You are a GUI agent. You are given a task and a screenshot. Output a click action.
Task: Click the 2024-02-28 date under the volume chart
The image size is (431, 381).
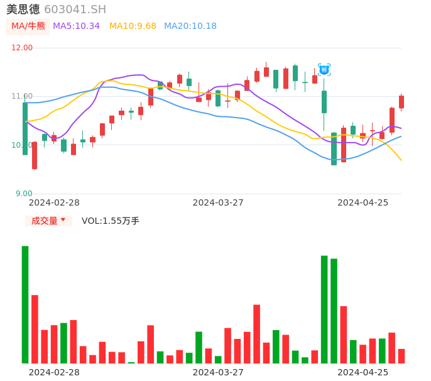pyautogui.click(x=54, y=372)
